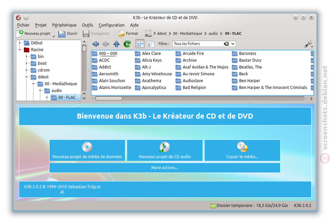
Task: Select the Arcade Fire folder
Action: click(x=190, y=54)
